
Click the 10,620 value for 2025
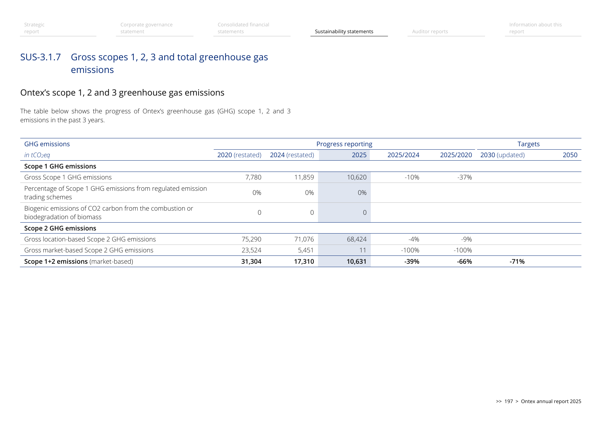pos(357,177)
